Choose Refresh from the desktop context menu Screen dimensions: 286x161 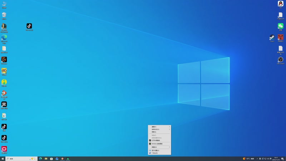(159, 132)
